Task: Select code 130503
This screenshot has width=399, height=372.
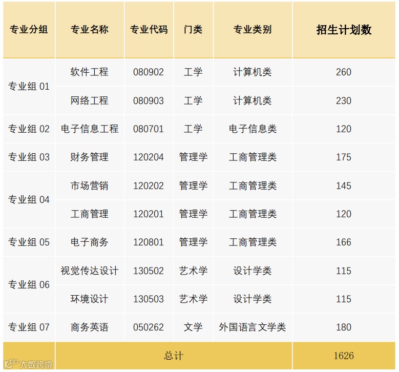Action: point(149,299)
